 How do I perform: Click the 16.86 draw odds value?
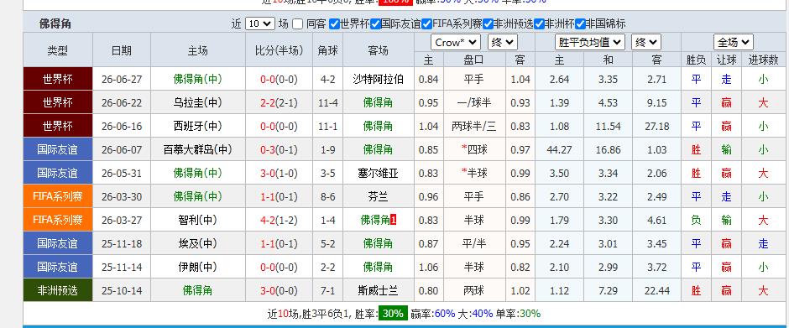(x=608, y=149)
